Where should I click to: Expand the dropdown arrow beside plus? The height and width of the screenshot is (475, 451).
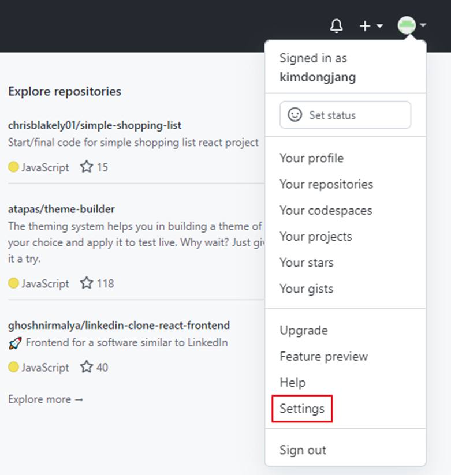point(380,26)
